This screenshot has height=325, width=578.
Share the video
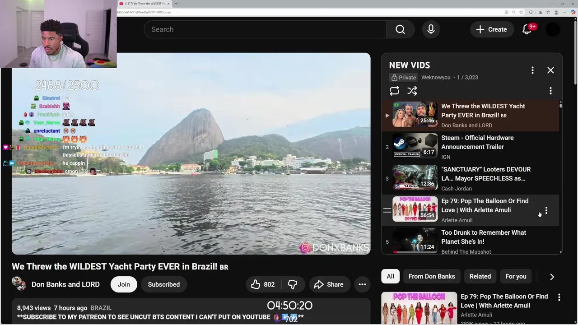point(329,284)
